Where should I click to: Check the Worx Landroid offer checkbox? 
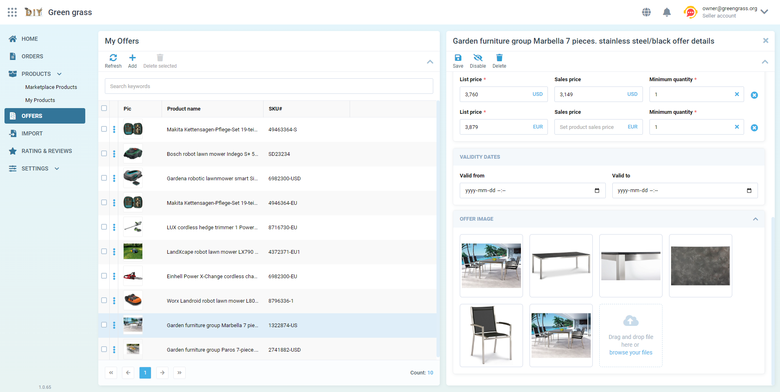tap(104, 300)
